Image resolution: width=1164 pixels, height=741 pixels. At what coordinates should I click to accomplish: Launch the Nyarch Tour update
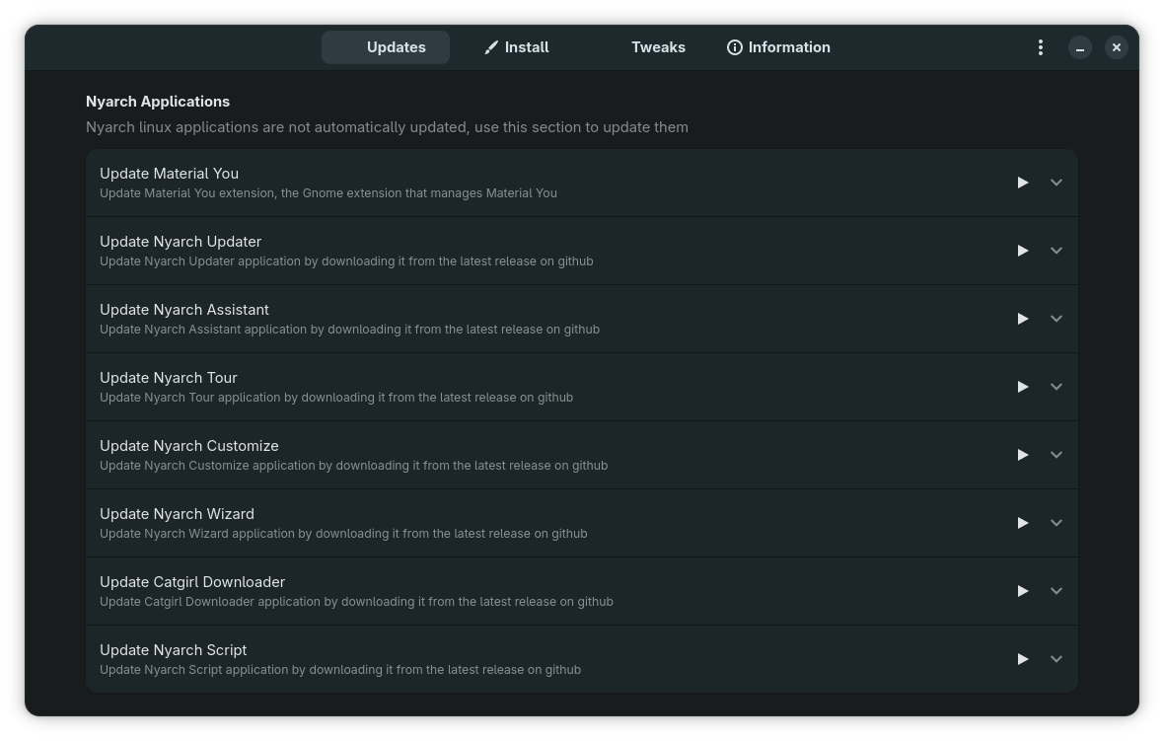1023,387
